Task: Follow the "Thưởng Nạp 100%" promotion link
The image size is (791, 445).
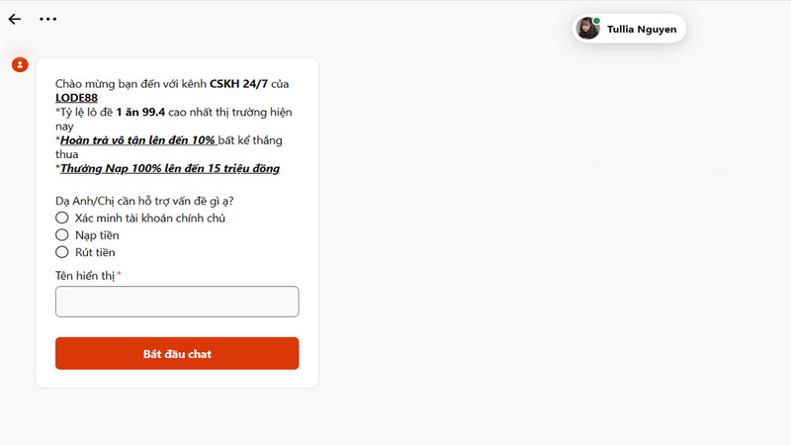Action: click(170, 168)
